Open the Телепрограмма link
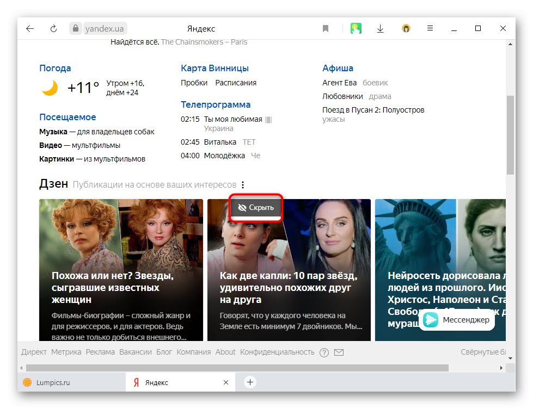Screen dimensions: 533x409 pyautogui.click(x=215, y=104)
